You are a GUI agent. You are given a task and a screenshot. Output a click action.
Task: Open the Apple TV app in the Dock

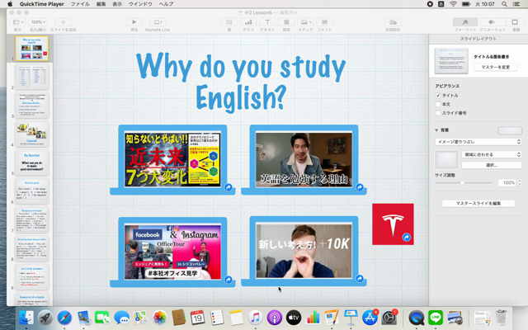coord(294,318)
